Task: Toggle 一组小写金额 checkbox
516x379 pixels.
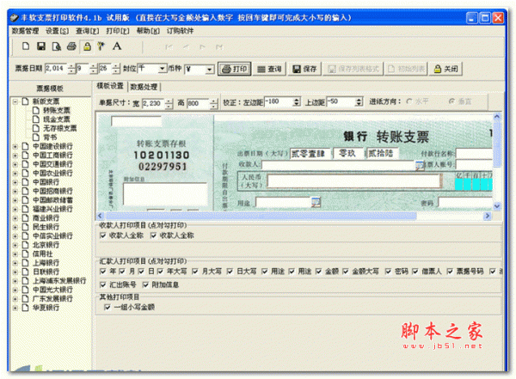Action: pos(107,308)
